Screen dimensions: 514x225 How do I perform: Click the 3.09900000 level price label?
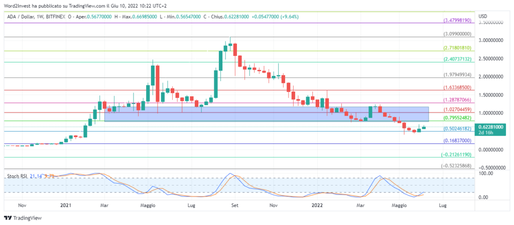457,34
